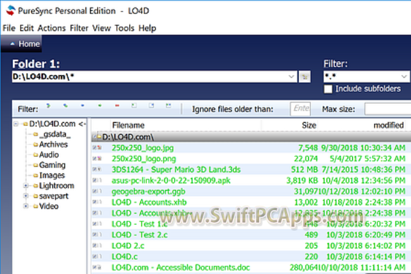411x274 pixels.
Task: Click the folder icon next to _gsdata_
Action: pyautogui.click(x=35, y=134)
